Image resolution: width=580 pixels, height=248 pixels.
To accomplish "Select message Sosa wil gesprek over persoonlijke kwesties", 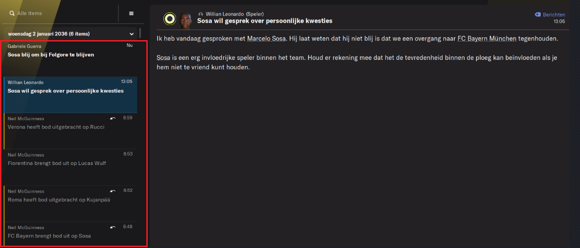I will (70, 95).
